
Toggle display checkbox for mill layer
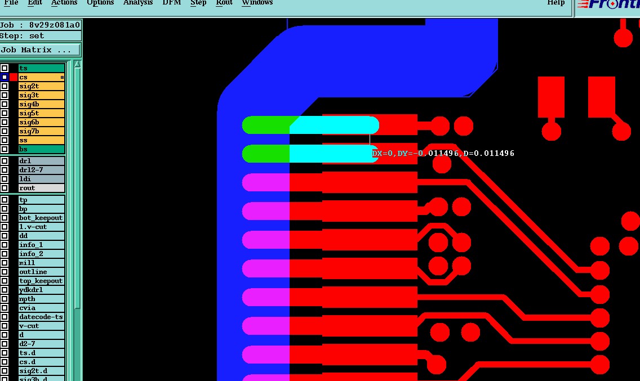click(5, 263)
